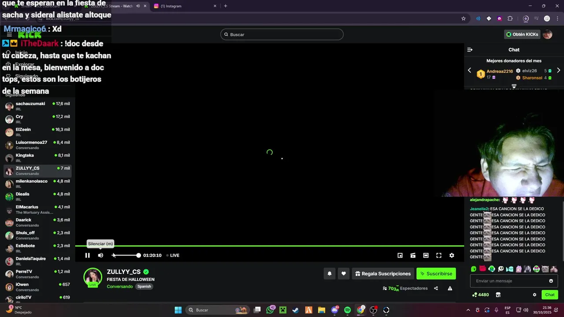
Task: Open WhatsApp from the taskbar
Action: point(270,310)
